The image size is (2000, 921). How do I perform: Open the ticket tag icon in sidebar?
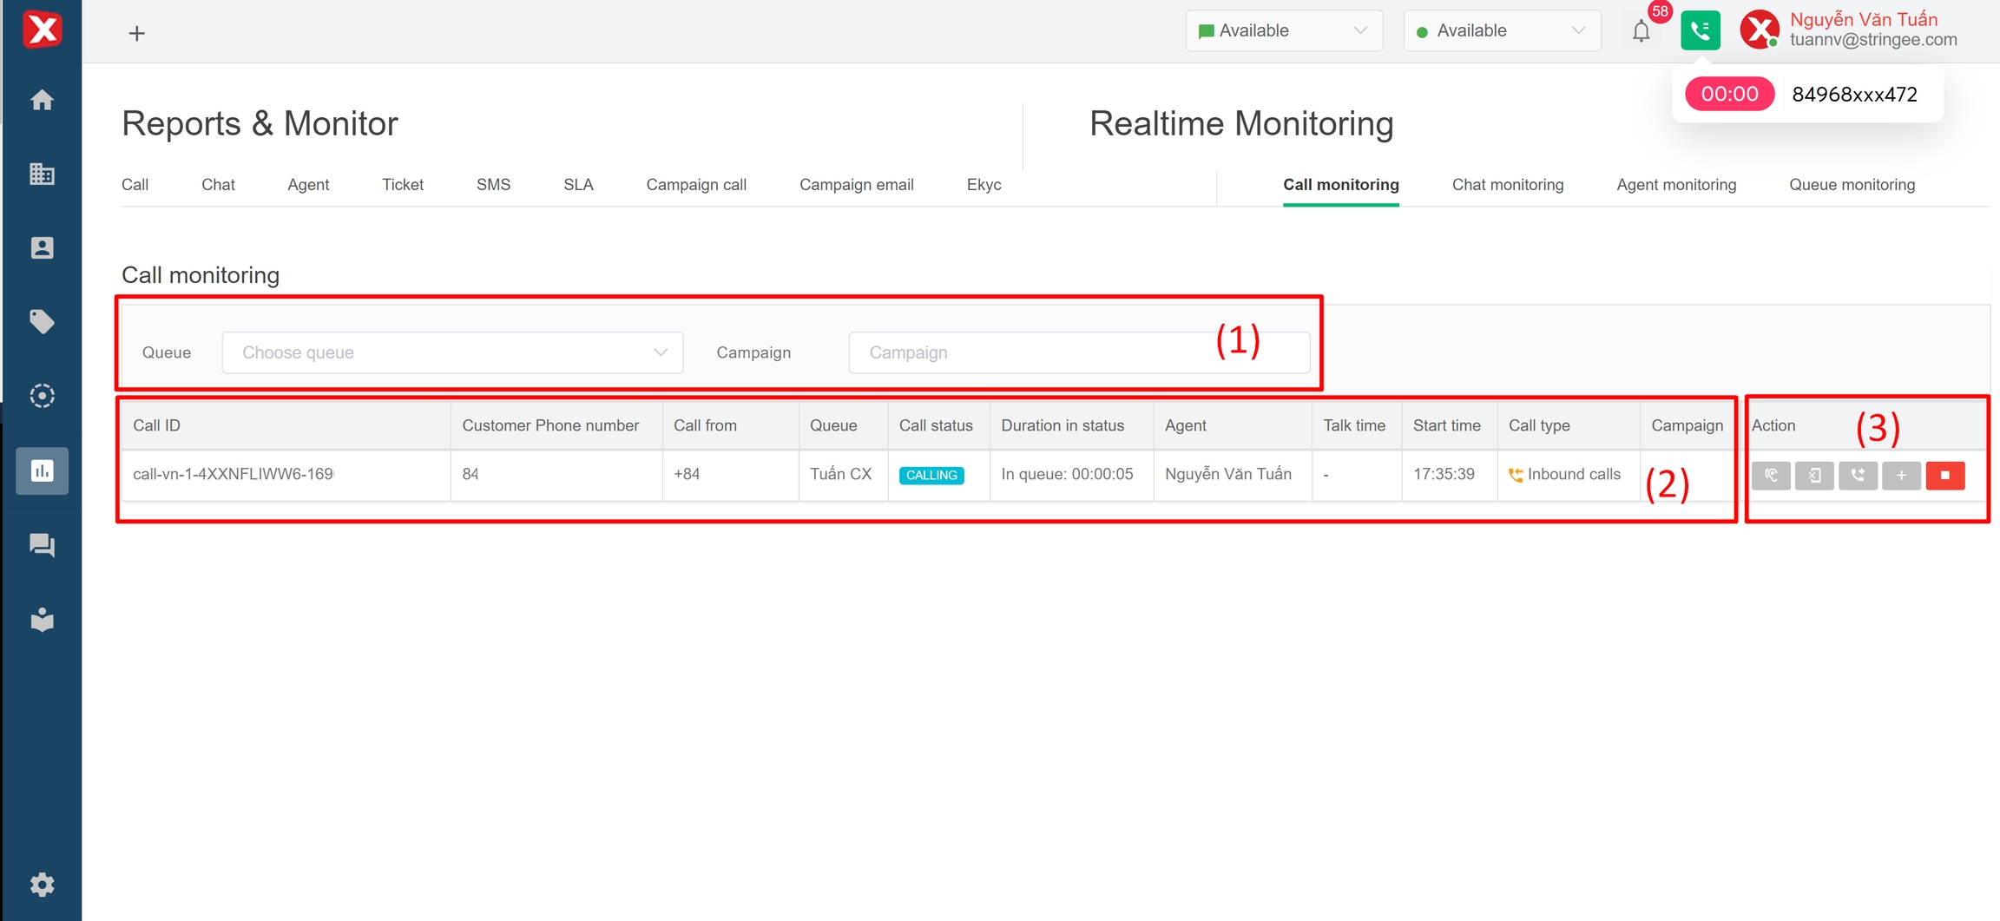[x=42, y=322]
